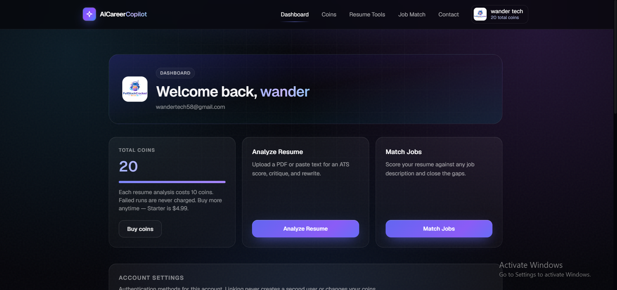Click the ACCOUNT SETTINGS heading
The image size is (617, 290).
click(x=151, y=278)
